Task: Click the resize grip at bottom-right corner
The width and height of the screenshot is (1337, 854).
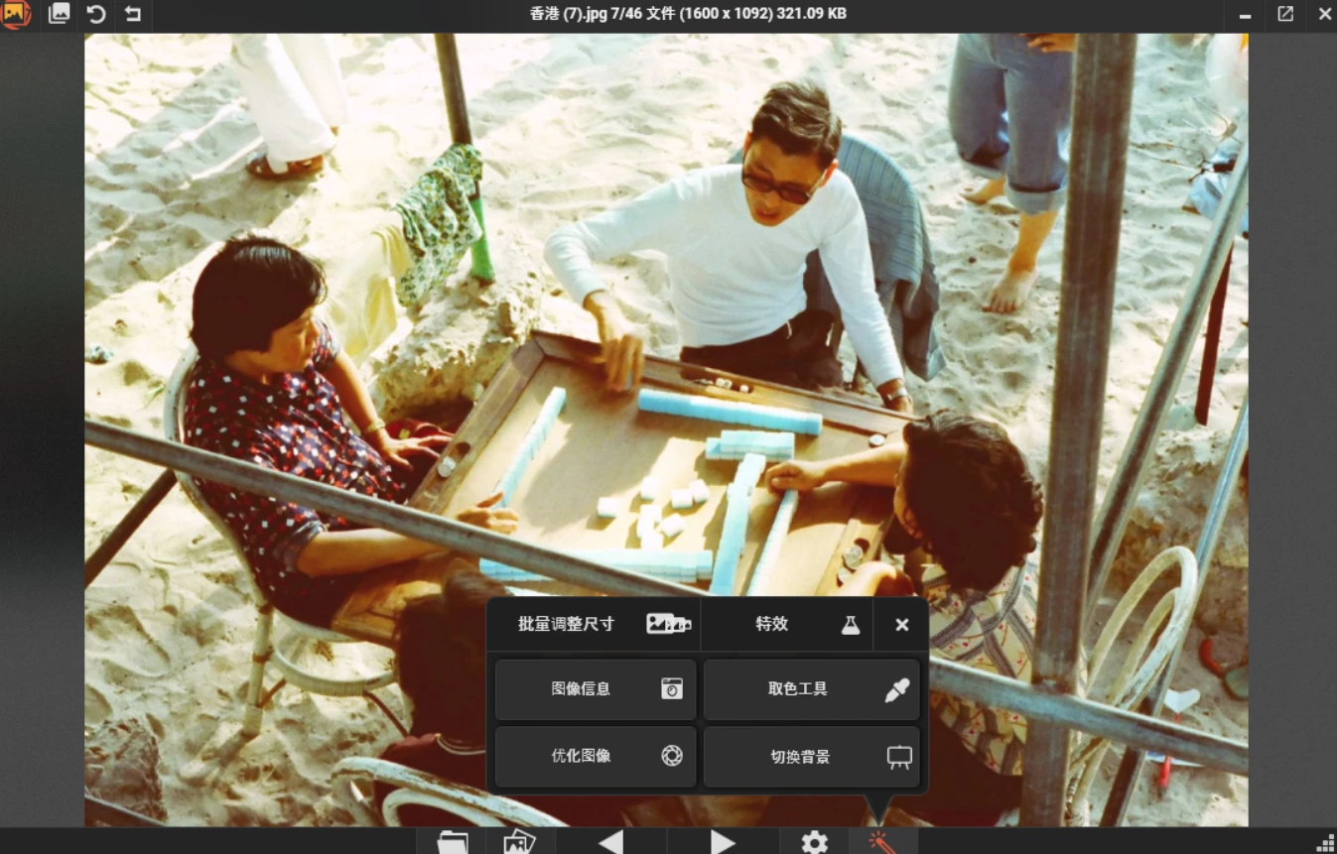Action: point(1325,843)
